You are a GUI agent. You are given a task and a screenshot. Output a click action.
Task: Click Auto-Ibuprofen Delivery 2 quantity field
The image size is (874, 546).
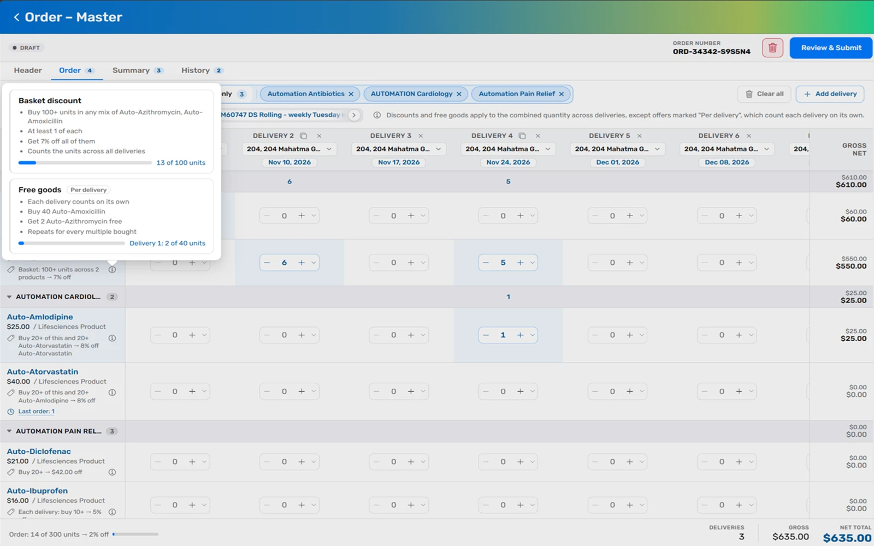[x=284, y=505]
